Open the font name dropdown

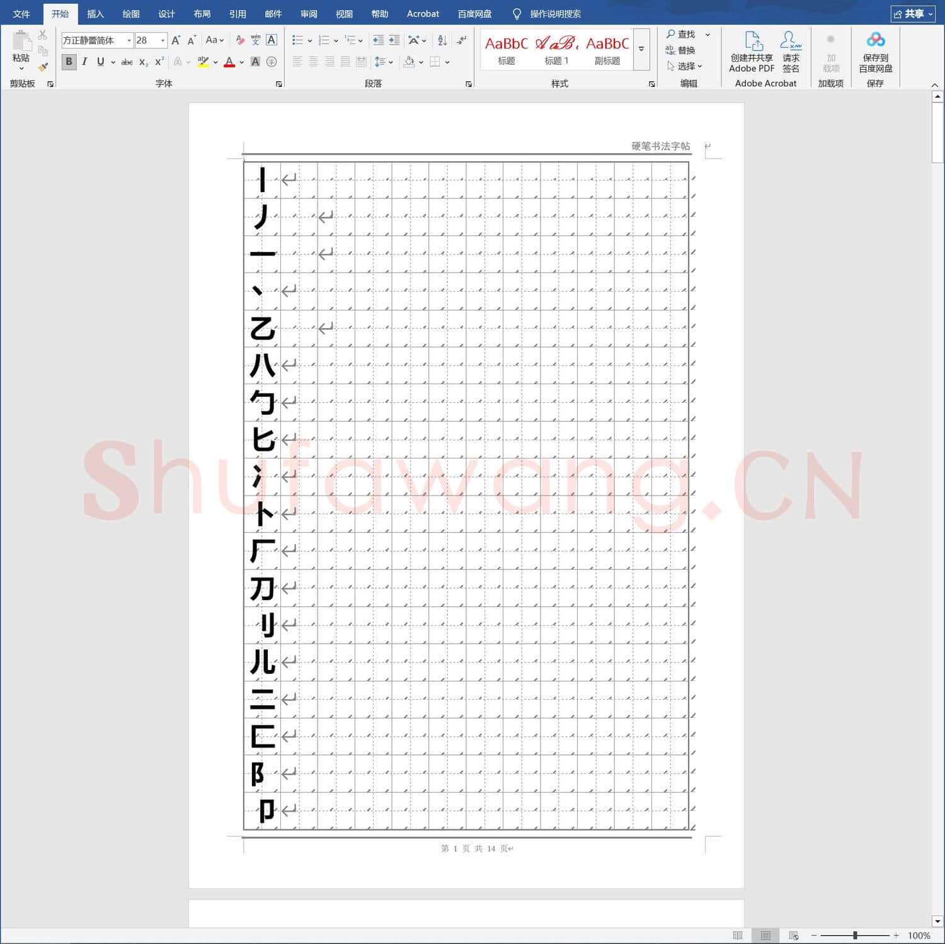[x=129, y=40]
